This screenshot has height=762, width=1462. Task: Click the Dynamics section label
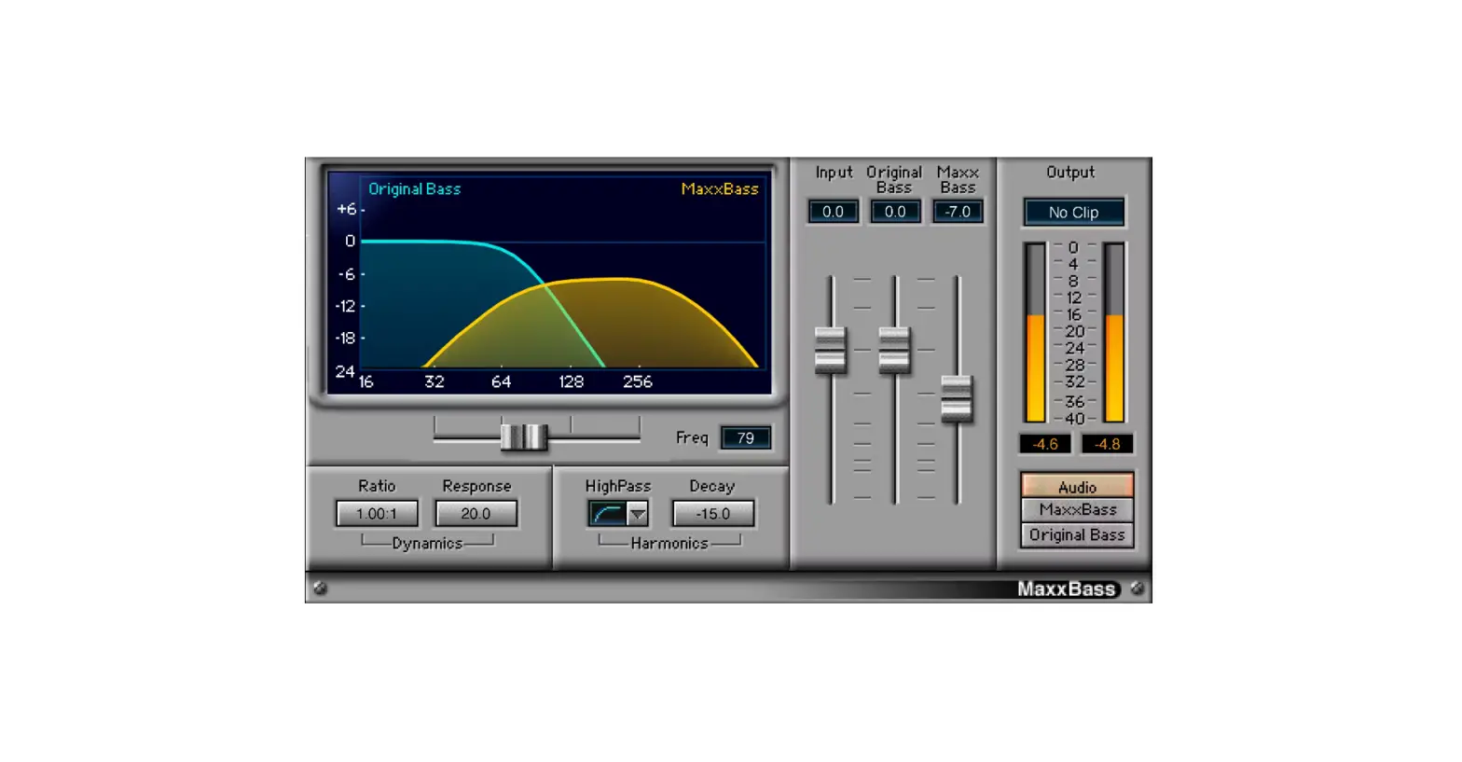(x=427, y=544)
